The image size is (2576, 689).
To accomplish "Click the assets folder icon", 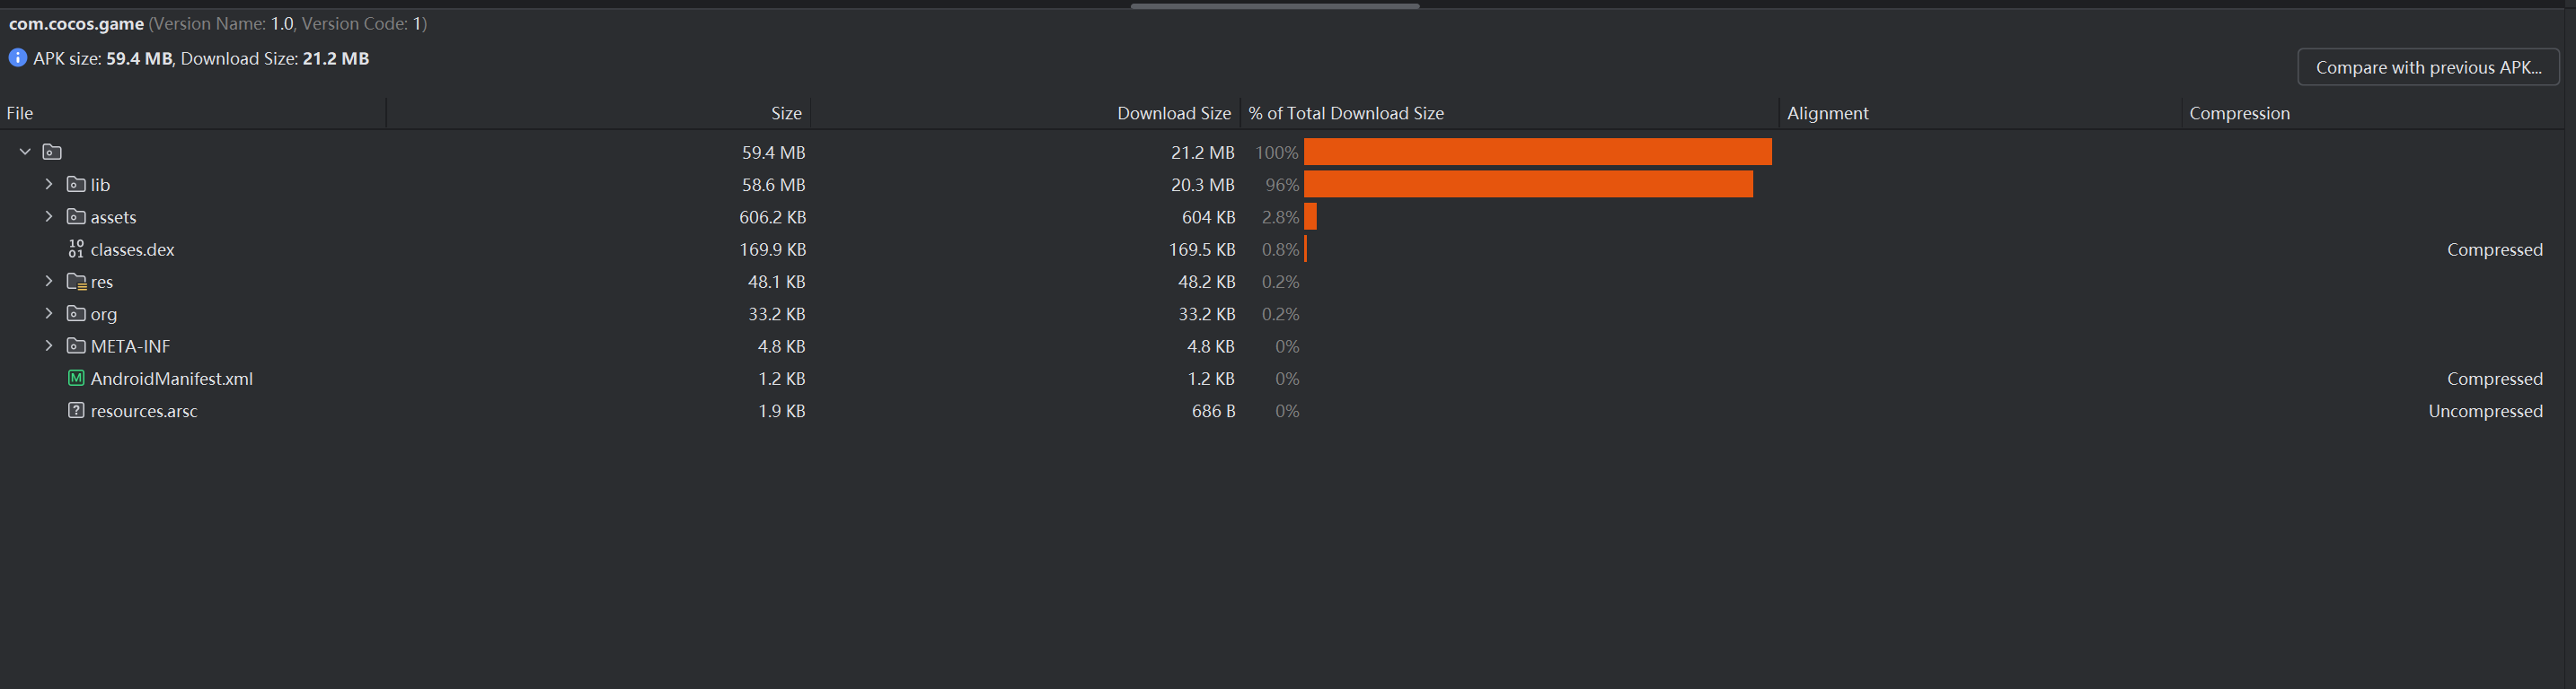I will click(x=76, y=217).
